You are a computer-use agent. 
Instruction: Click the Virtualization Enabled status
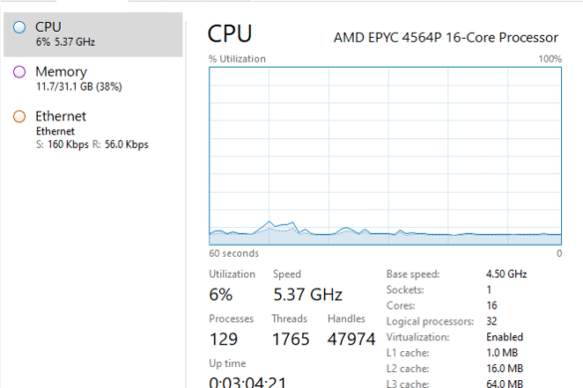(x=504, y=337)
